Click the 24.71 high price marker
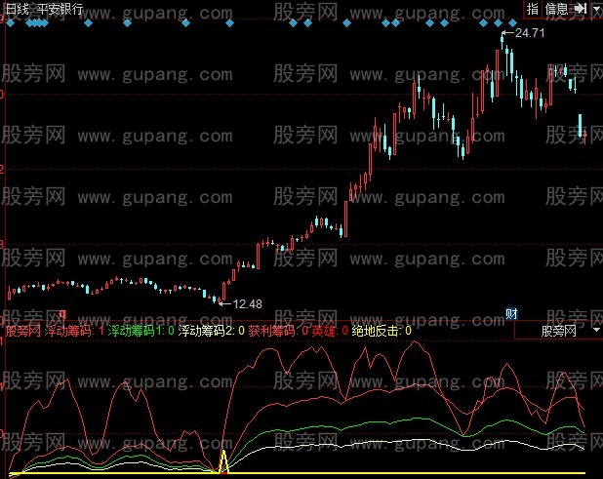The image size is (603, 479). point(528,33)
